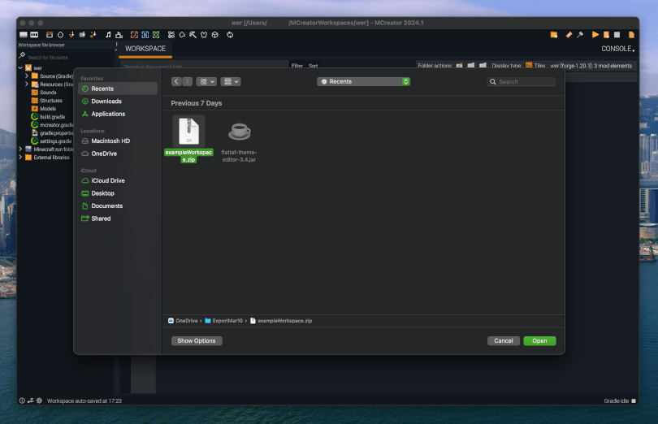
Task: Open the icon view mode dropdown
Action: point(206,81)
